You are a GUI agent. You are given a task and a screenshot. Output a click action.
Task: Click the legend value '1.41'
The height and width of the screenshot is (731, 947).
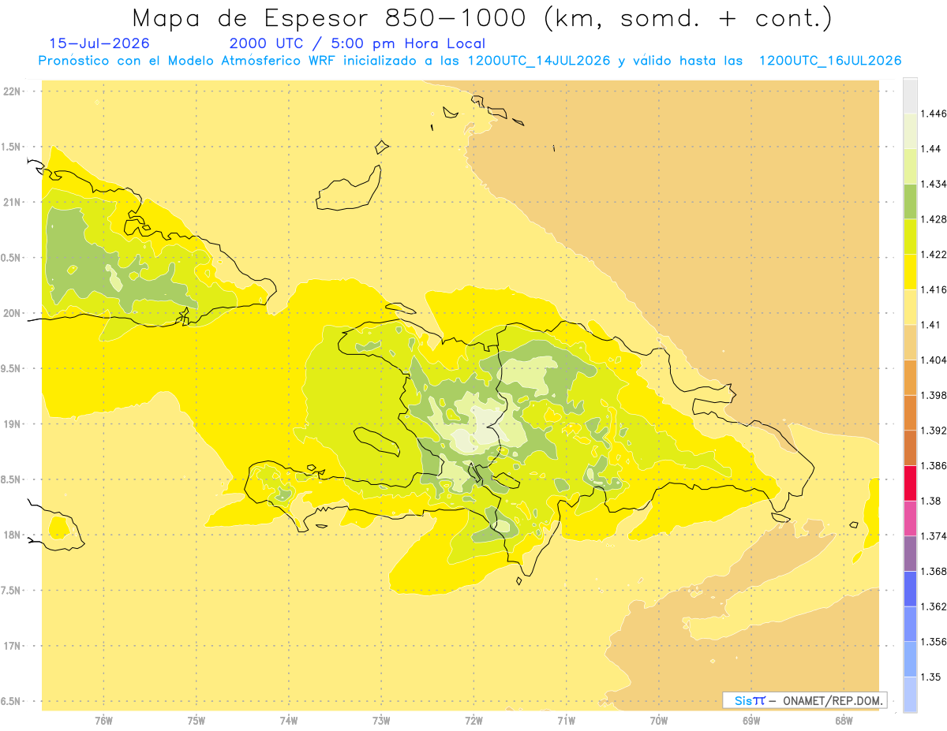pos(930,325)
